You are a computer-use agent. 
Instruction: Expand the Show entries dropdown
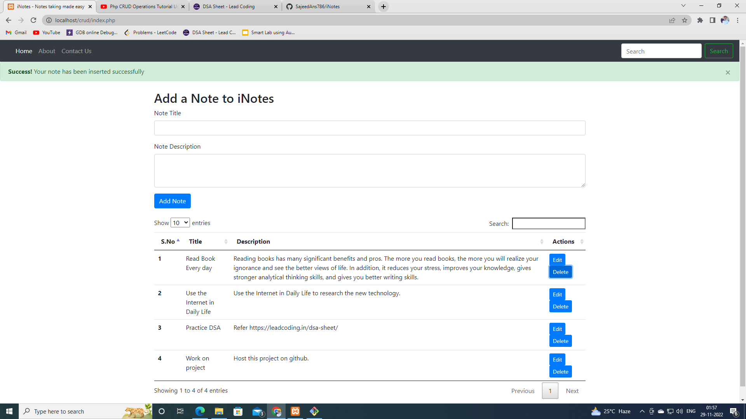pos(180,223)
